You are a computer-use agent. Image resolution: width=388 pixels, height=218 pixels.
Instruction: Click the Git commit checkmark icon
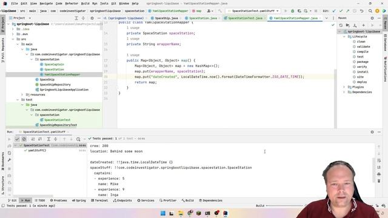341,11
